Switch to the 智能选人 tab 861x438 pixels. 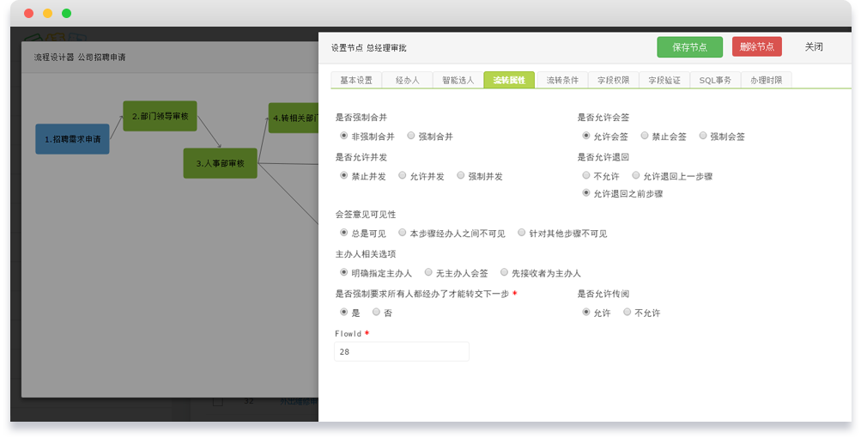458,80
